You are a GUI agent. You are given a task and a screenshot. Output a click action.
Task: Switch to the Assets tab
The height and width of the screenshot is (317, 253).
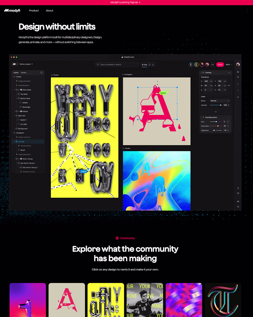pos(24,73)
